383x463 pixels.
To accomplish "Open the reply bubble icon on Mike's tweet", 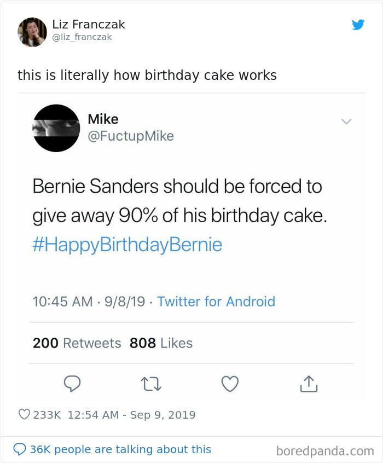I will click(72, 384).
